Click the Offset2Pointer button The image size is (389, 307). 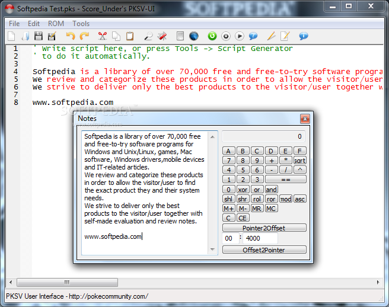click(x=264, y=250)
